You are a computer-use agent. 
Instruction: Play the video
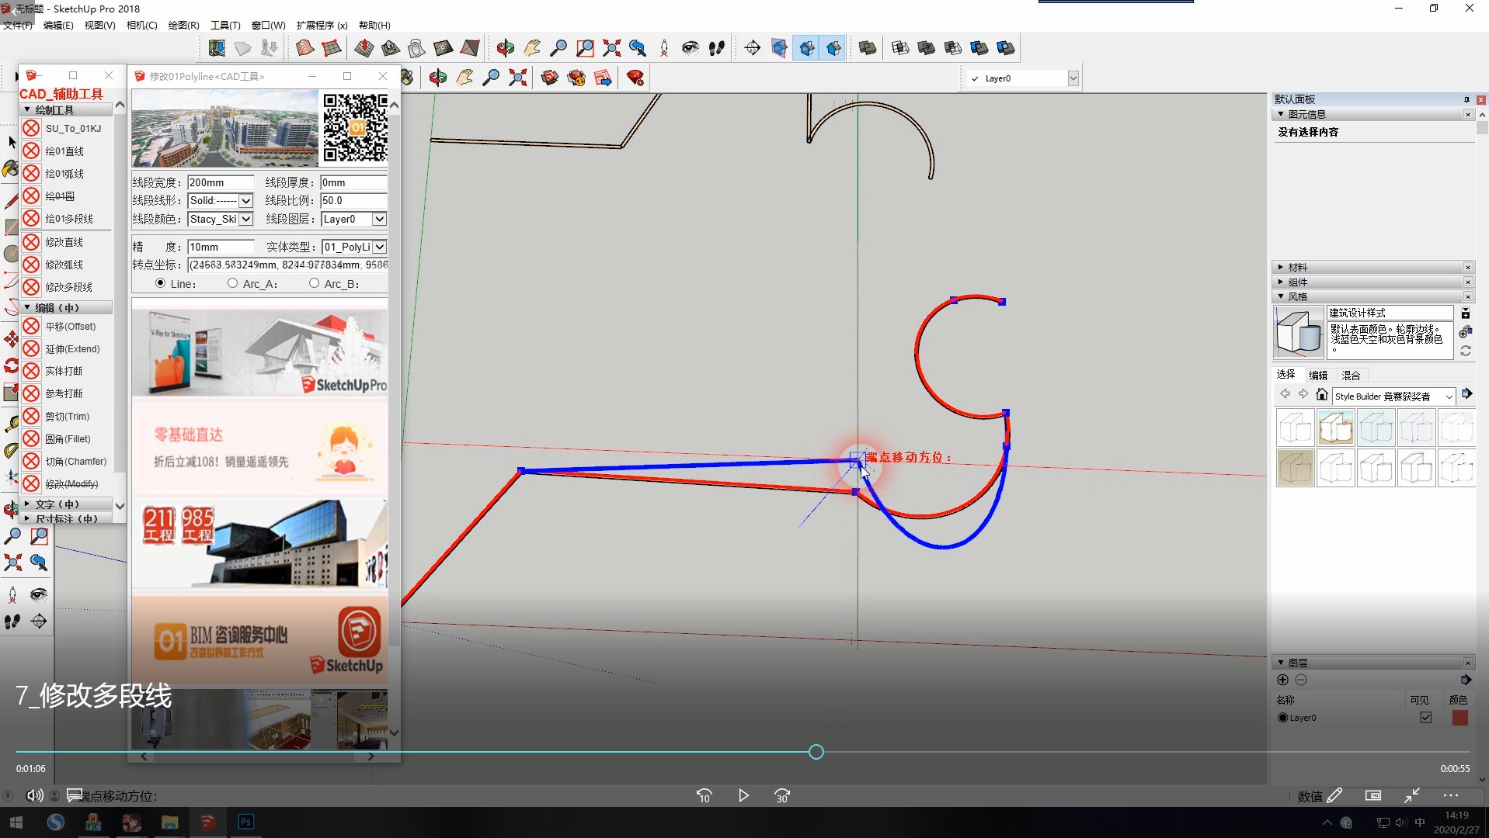(743, 795)
